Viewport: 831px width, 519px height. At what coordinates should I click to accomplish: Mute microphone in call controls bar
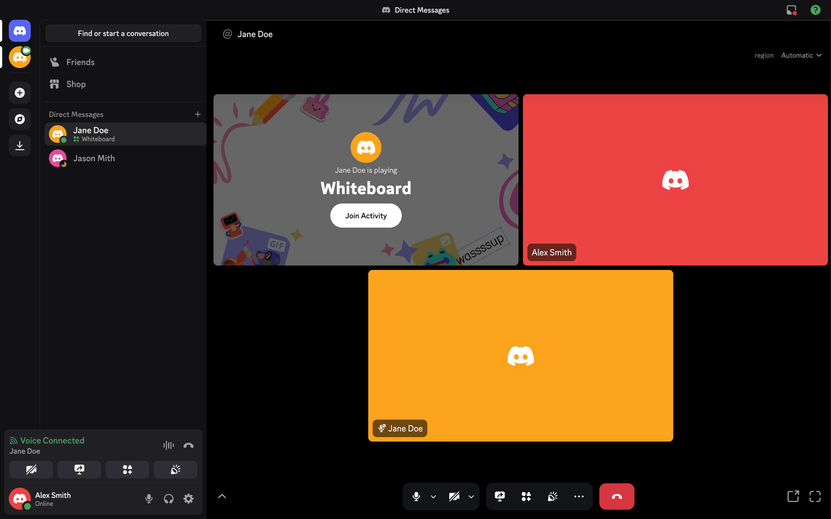tap(416, 497)
